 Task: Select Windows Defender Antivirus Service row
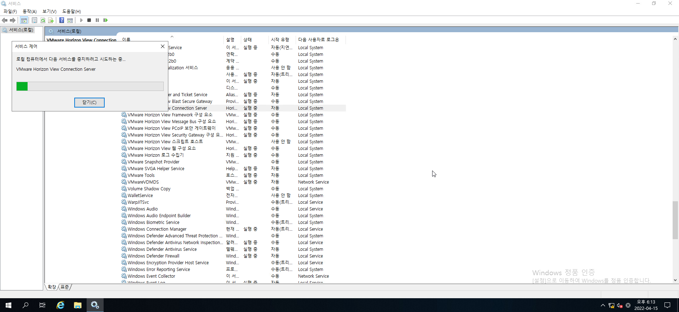(x=233, y=249)
